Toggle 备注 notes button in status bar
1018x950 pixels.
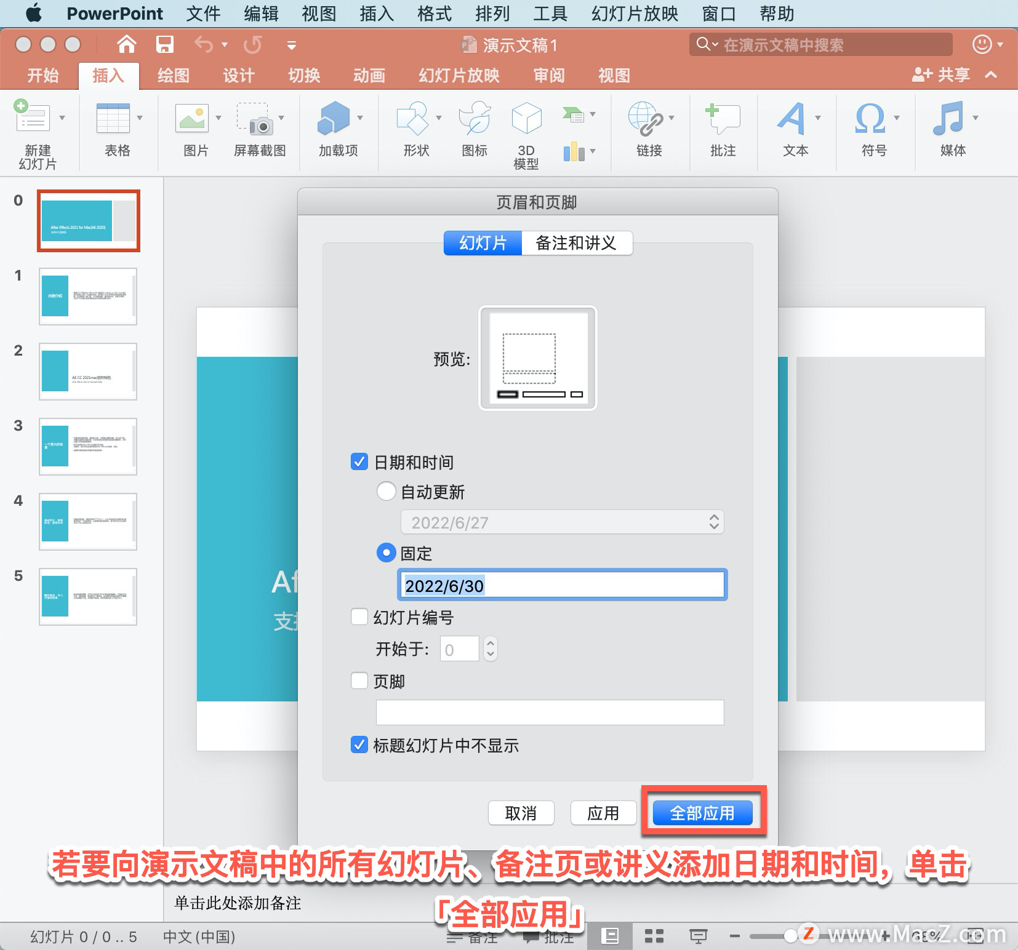(x=473, y=937)
